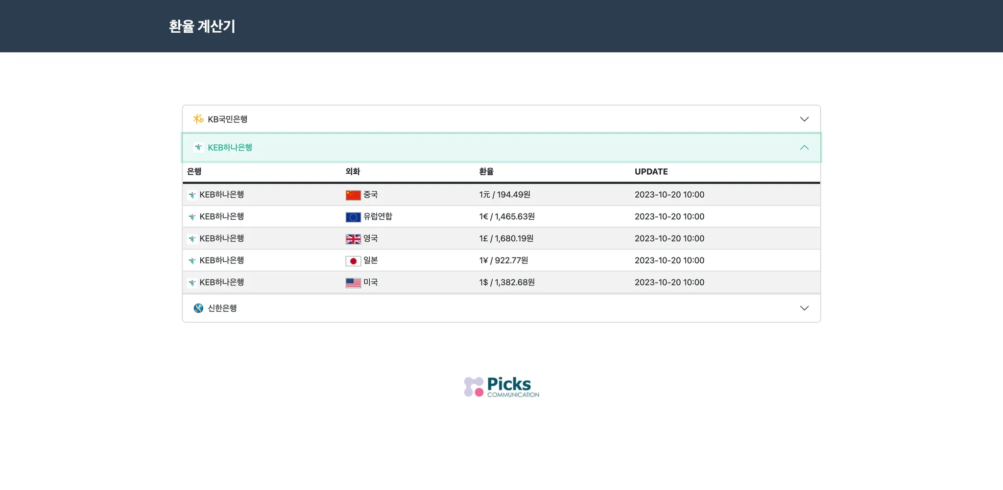
Task: Click the Picks Communication footer logo
Action: [501, 387]
